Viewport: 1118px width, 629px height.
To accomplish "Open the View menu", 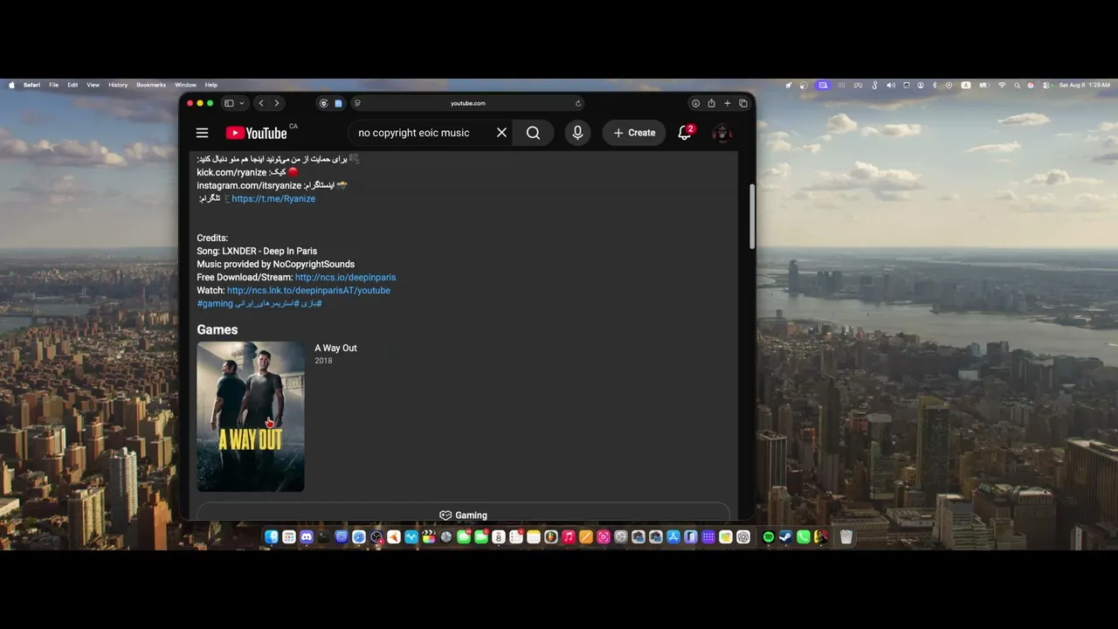I will (x=93, y=85).
